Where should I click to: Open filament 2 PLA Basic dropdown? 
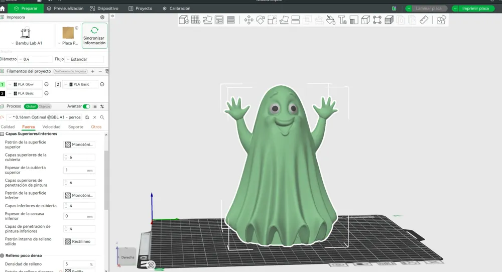pyautogui.click(x=80, y=84)
